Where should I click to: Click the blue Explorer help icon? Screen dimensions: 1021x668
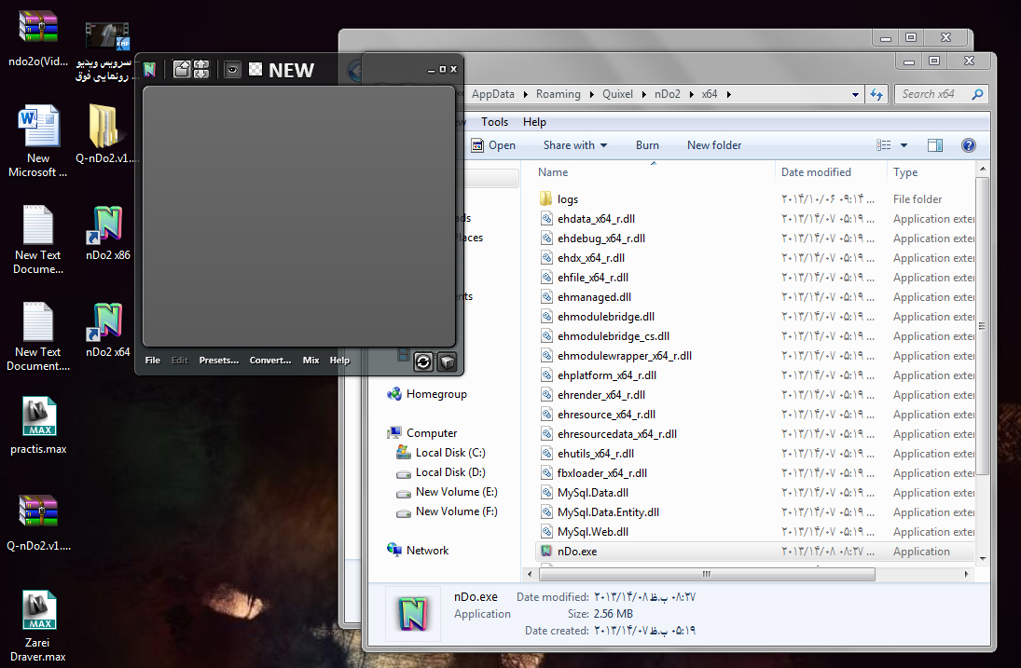coord(968,145)
